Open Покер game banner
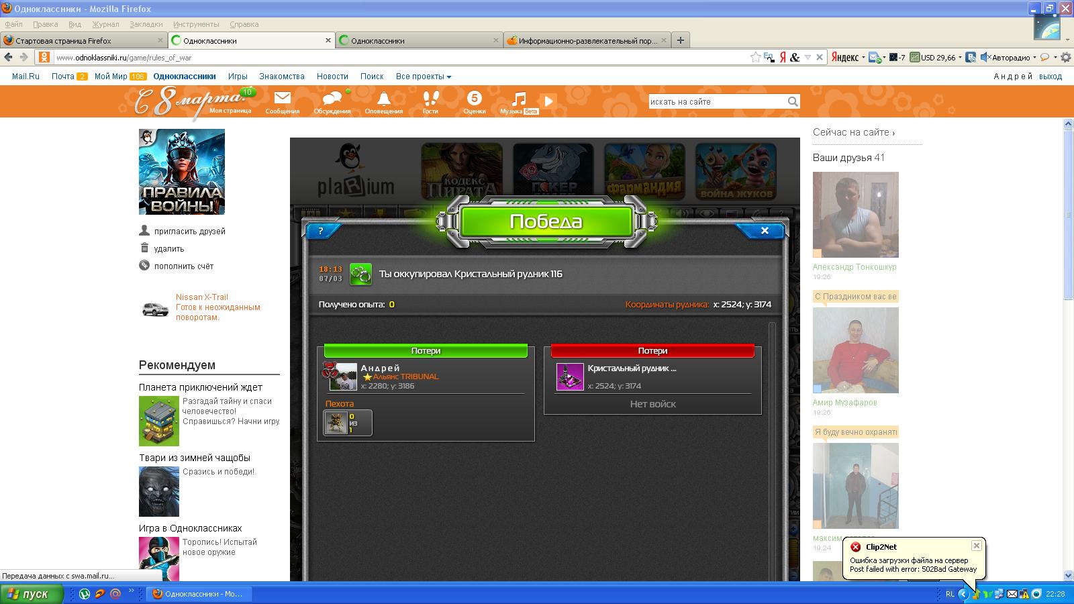Image resolution: width=1074 pixels, height=604 pixels. tap(553, 171)
